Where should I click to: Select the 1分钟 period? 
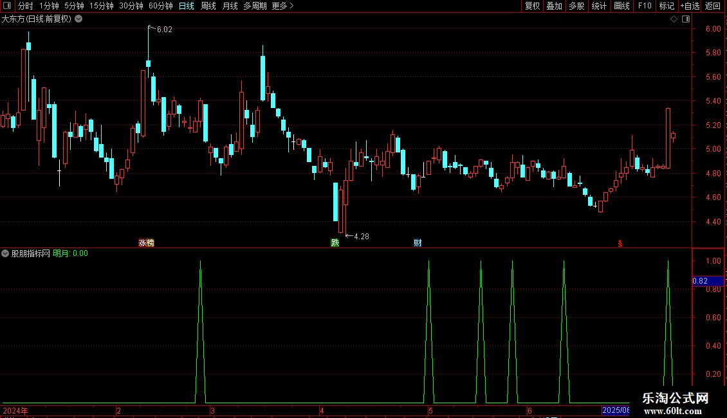click(x=49, y=6)
